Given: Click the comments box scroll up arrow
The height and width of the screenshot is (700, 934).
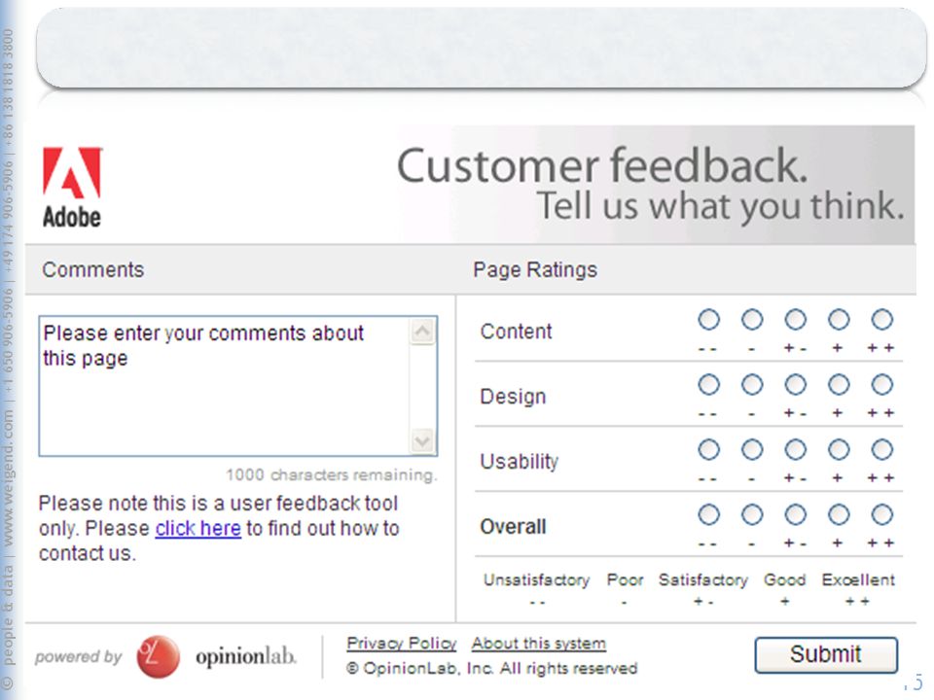Looking at the screenshot, I should click(422, 332).
